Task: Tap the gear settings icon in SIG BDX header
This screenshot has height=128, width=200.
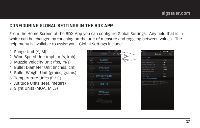Action: [x=118, y=54]
